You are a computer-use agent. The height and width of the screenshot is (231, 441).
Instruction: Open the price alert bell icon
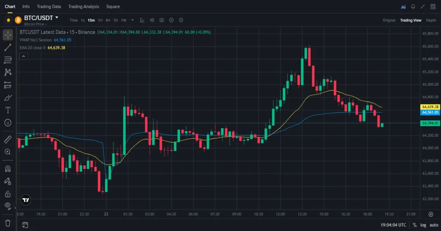pyautogui.click(x=413, y=6)
